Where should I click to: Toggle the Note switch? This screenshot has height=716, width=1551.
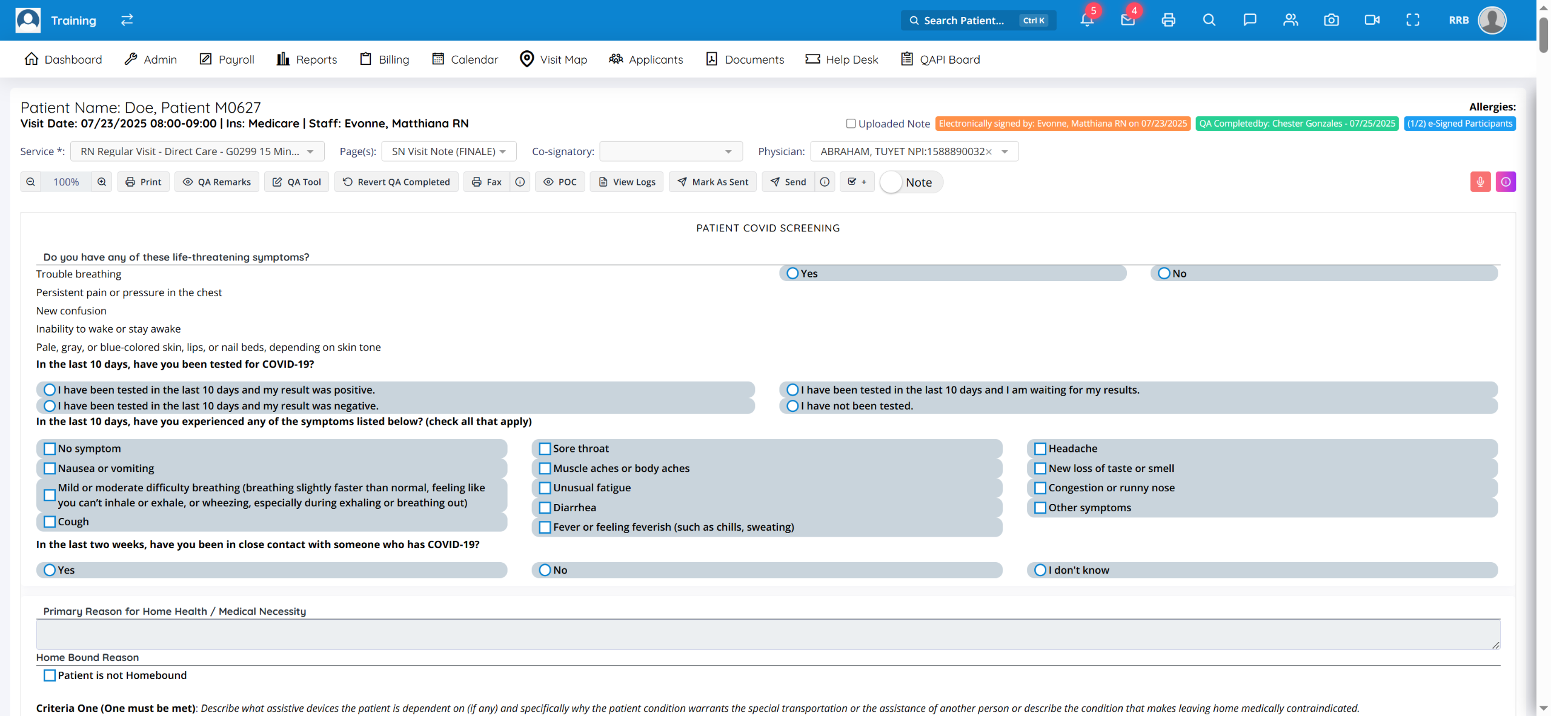click(x=892, y=182)
